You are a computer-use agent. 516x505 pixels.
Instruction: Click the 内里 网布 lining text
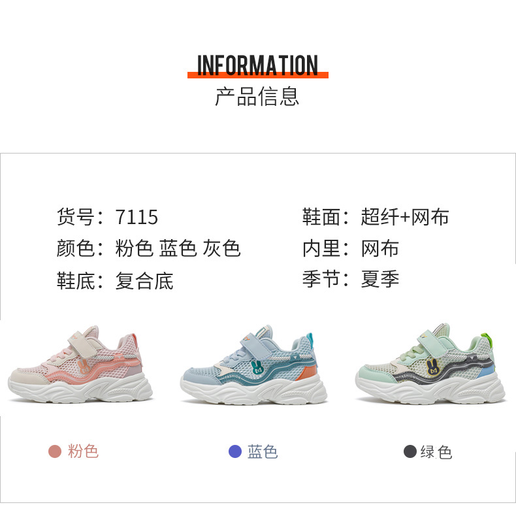coord(351,248)
